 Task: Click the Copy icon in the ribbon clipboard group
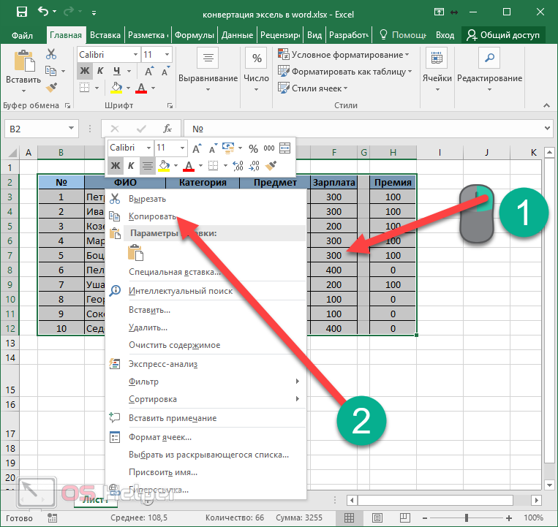[51, 71]
